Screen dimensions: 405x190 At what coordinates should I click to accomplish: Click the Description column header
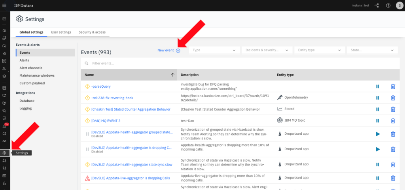click(189, 75)
